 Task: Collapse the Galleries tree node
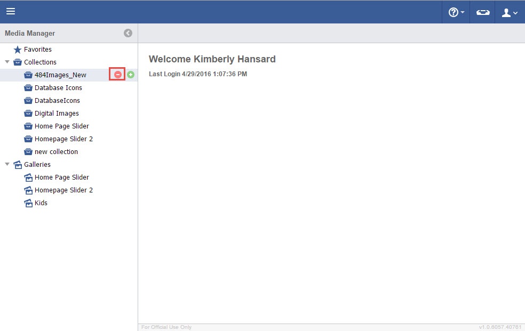tap(7, 164)
